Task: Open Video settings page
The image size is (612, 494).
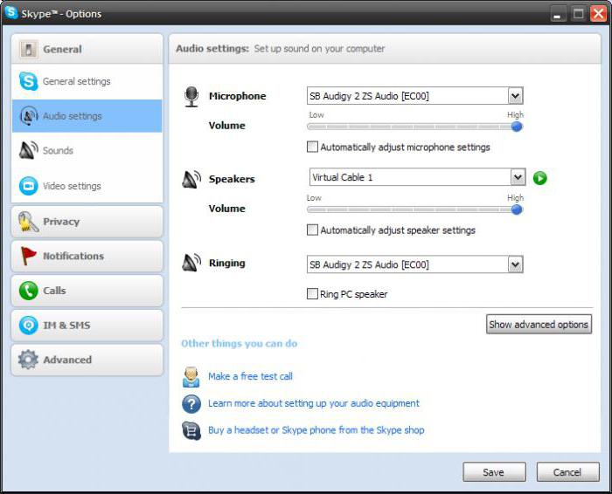Action: tap(87, 186)
